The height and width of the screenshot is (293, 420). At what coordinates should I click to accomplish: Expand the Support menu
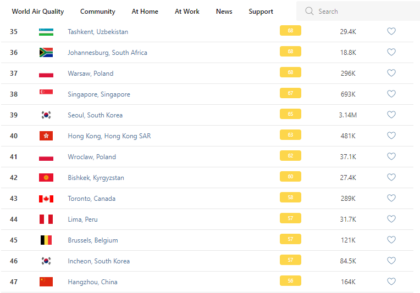click(x=261, y=12)
